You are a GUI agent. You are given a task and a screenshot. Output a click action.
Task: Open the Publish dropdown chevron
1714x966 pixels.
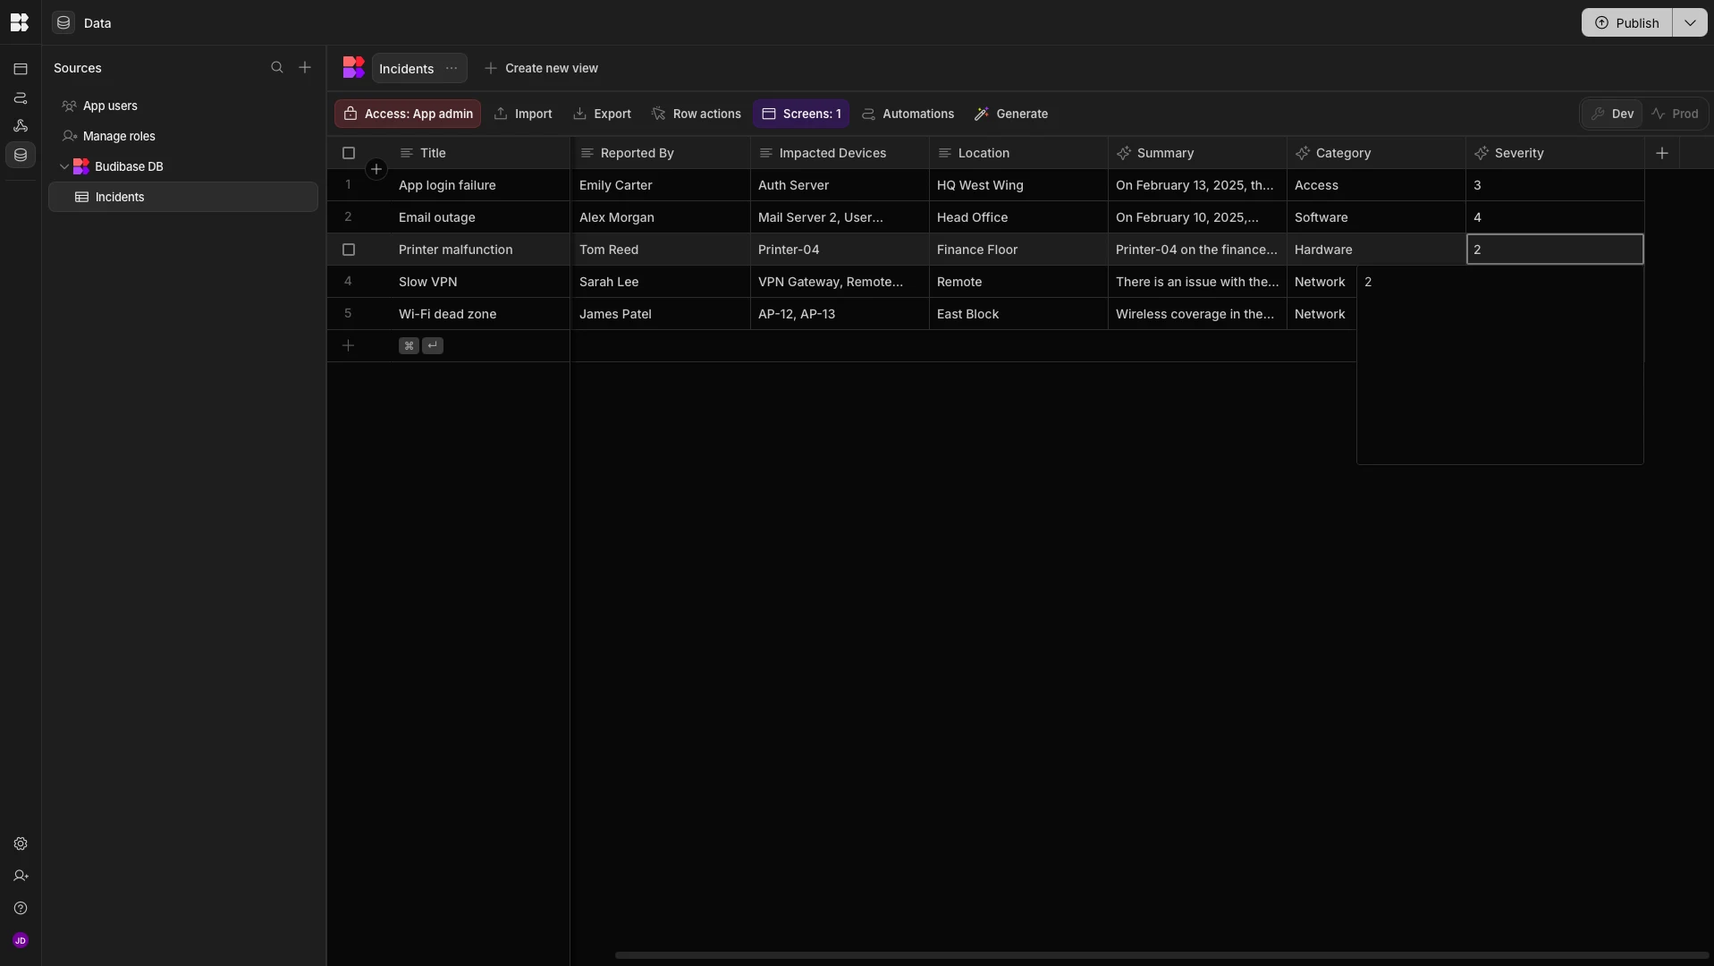pos(1691,22)
